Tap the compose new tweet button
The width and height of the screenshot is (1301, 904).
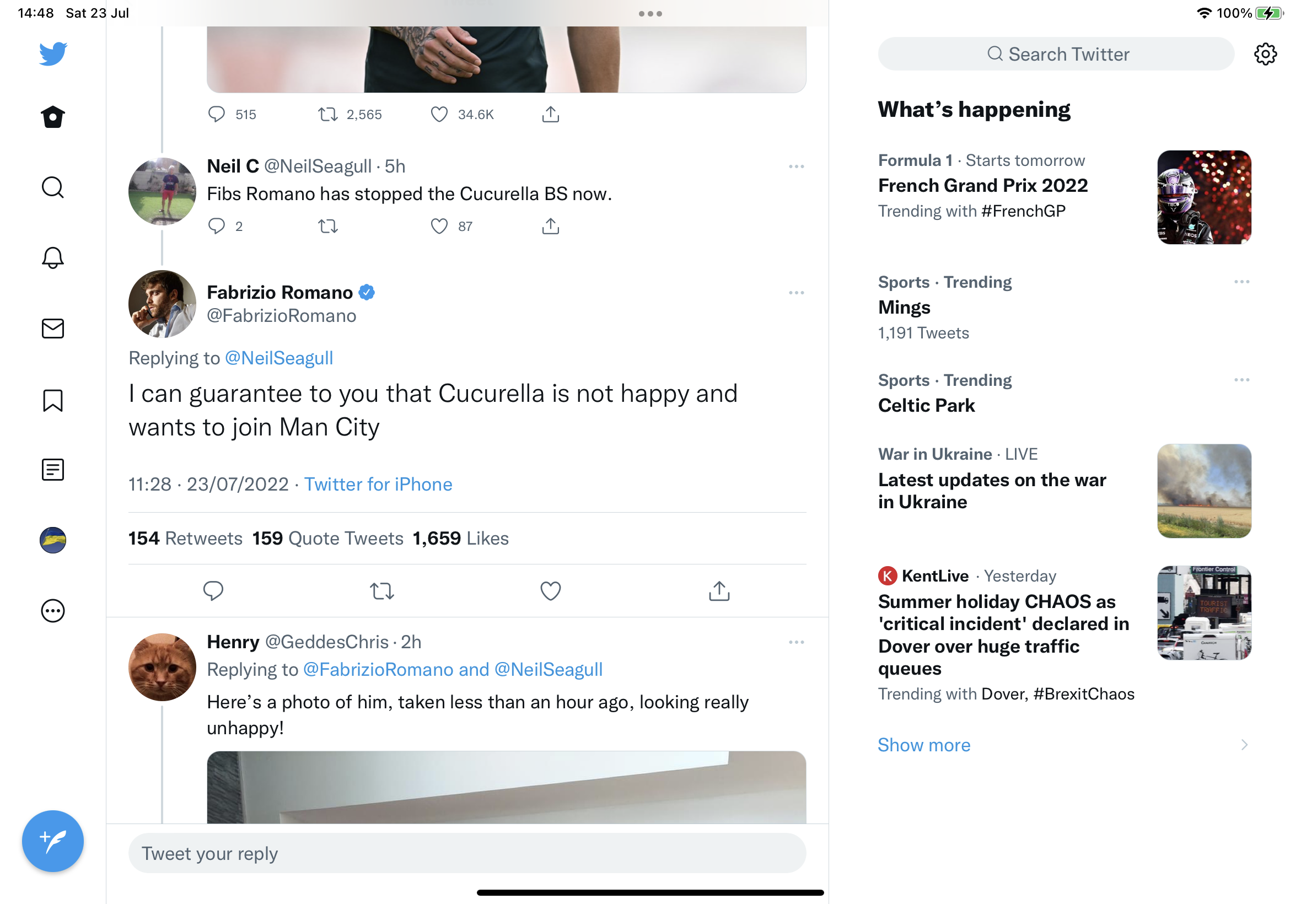click(x=53, y=841)
